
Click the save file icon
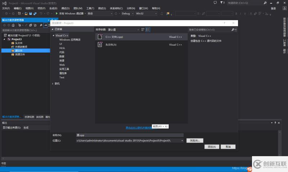[x=31, y=14]
